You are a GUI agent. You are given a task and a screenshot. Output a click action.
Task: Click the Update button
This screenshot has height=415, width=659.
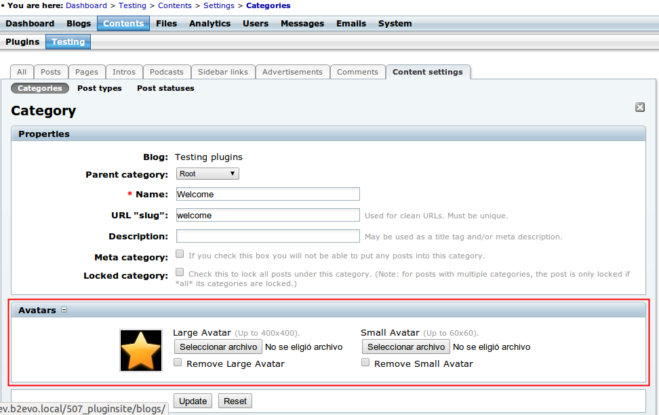193,401
